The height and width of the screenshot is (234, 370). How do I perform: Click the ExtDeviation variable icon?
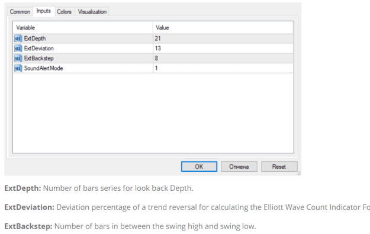18,48
